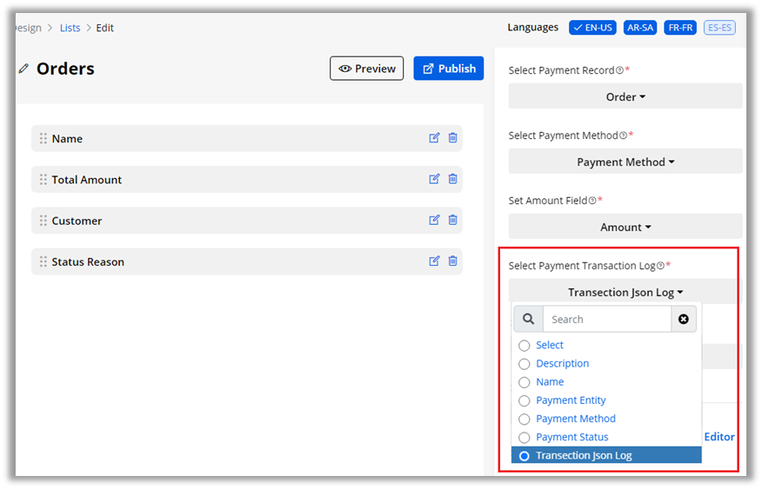
Task: Open the Order dropdown
Action: click(x=625, y=97)
